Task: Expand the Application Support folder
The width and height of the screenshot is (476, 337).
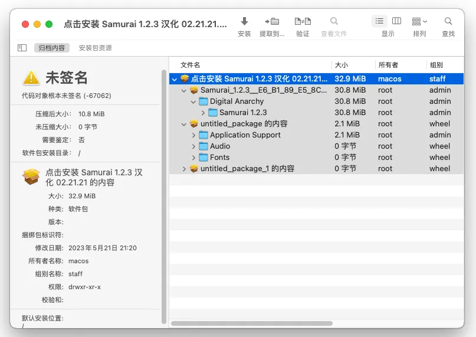Action: coord(193,135)
